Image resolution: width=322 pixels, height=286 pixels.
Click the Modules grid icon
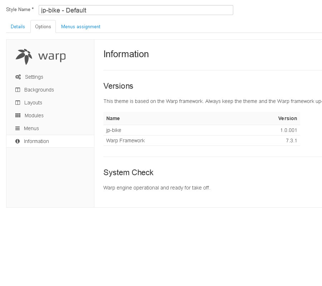pyautogui.click(x=18, y=115)
